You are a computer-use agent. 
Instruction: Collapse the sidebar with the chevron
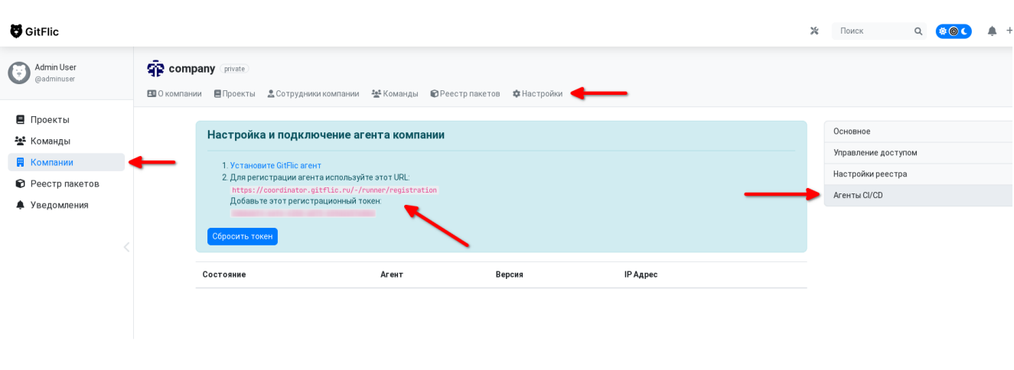(127, 247)
